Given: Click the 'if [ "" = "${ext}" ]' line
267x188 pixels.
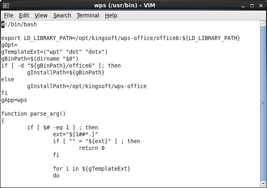Looking at the screenshot, I should click(97, 141).
